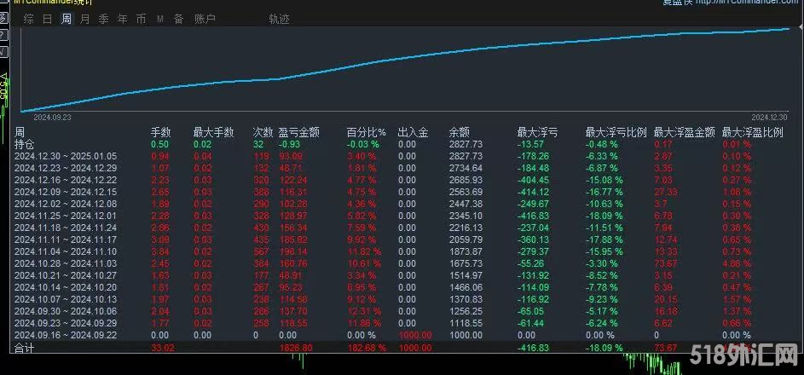Click the ? help button on left edge
The height and width of the screenshot is (375, 804).
coord(3,35)
